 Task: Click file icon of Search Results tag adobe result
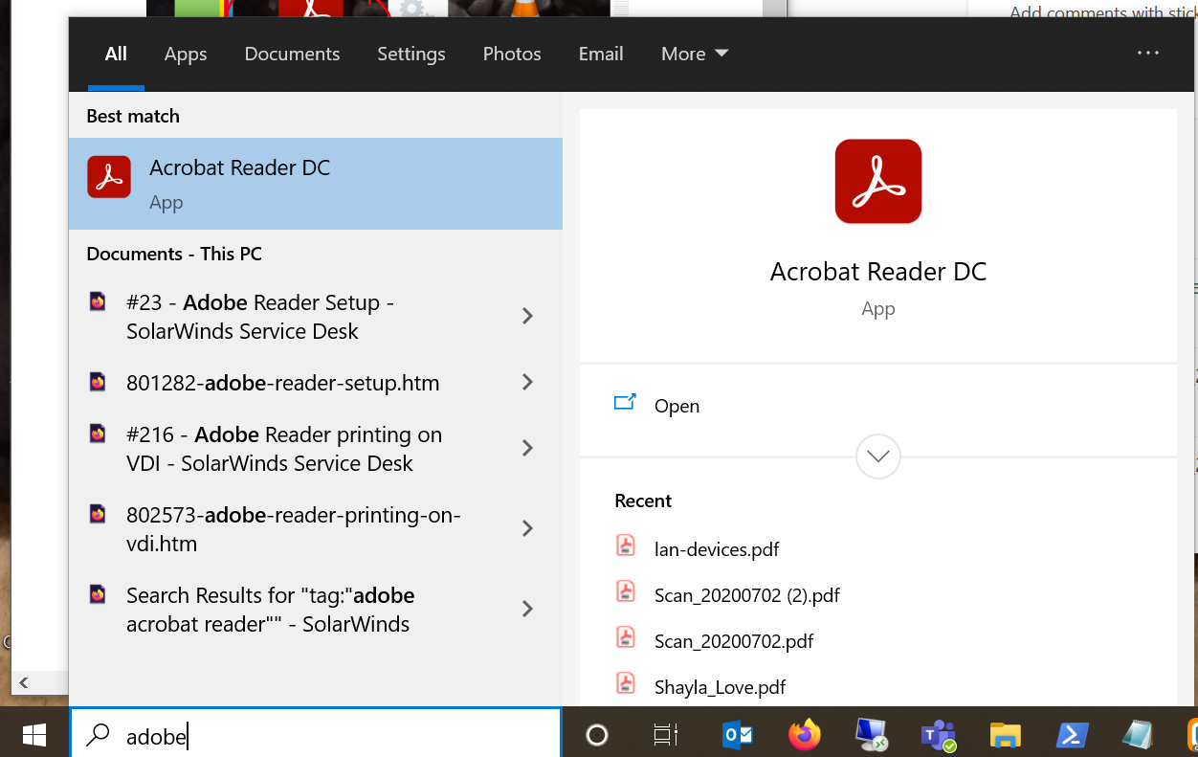pos(98,594)
